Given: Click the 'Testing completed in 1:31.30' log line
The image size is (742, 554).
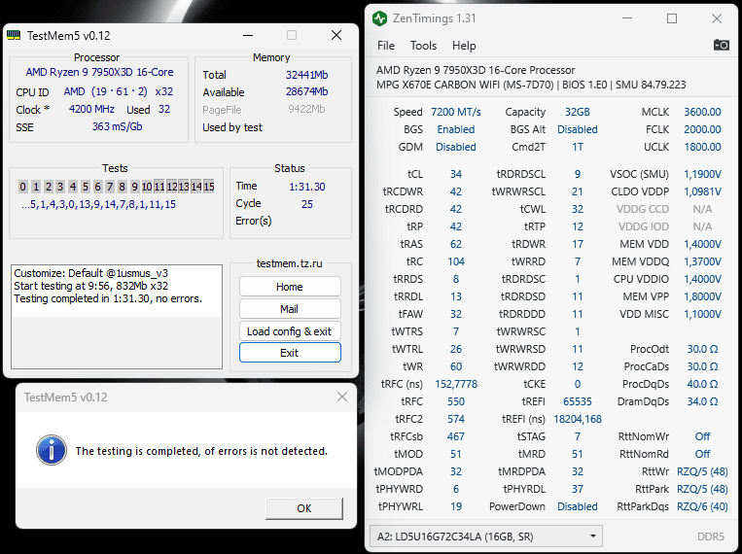Looking at the screenshot, I should point(108,299).
